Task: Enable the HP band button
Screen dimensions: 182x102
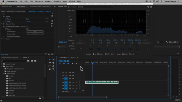Action: [81, 49]
